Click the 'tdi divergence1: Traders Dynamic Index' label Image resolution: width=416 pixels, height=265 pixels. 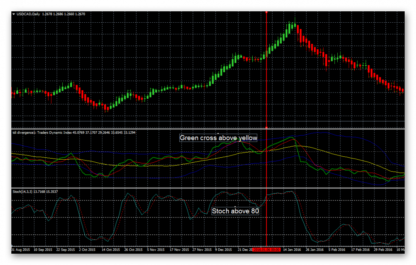coord(42,132)
